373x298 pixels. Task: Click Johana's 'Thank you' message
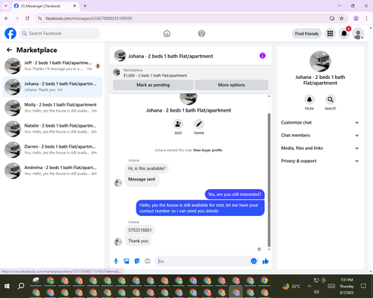click(x=138, y=241)
